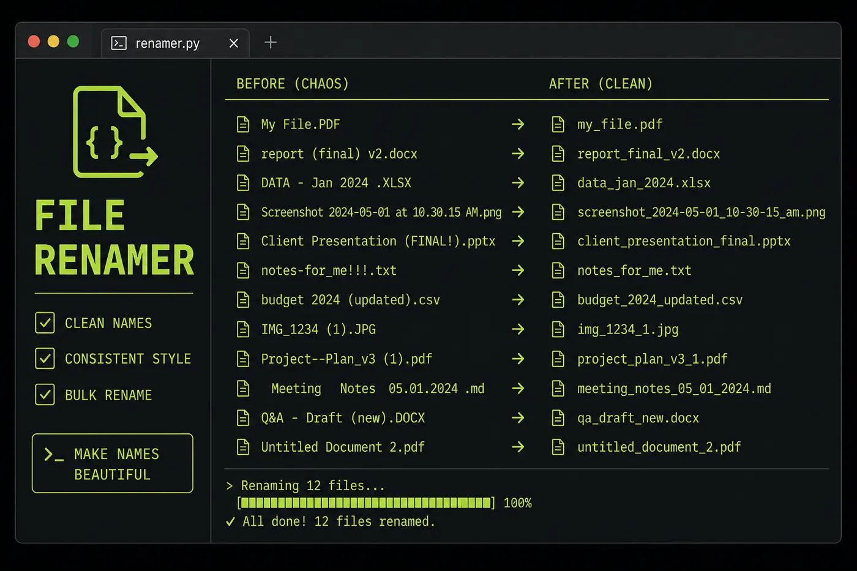Select renamed file qa_draft_new.docx
The width and height of the screenshot is (857, 571).
[x=638, y=418]
